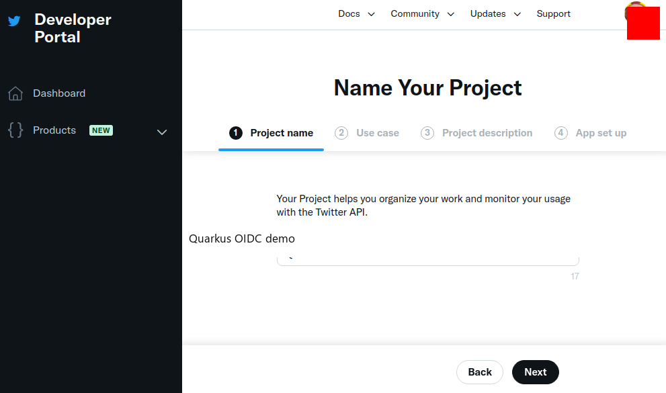The image size is (666, 393).
Task: Open Products in the sidebar
Action: 54,130
